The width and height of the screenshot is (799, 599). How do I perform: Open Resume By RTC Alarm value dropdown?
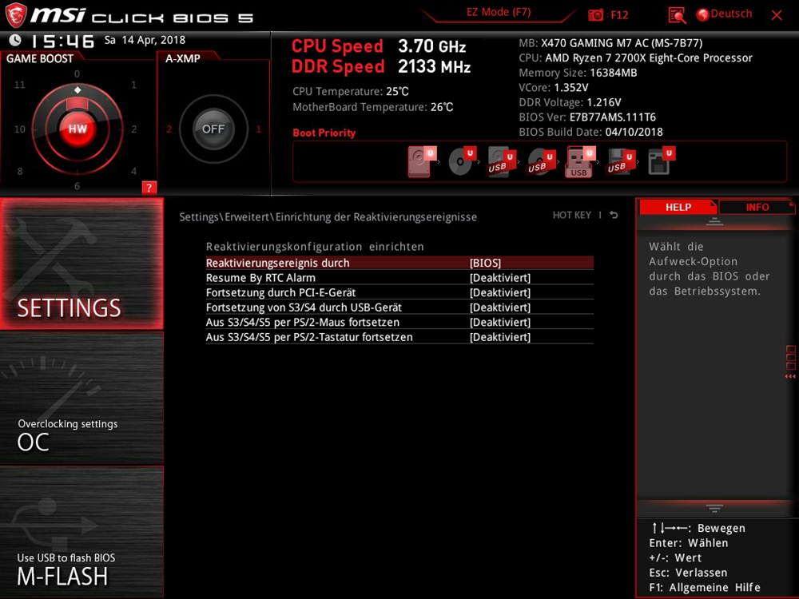pyautogui.click(x=499, y=278)
